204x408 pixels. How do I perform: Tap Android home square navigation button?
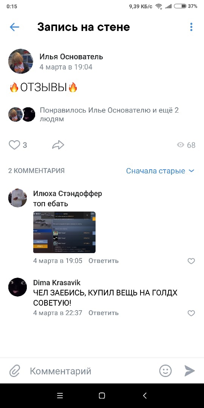102,396
